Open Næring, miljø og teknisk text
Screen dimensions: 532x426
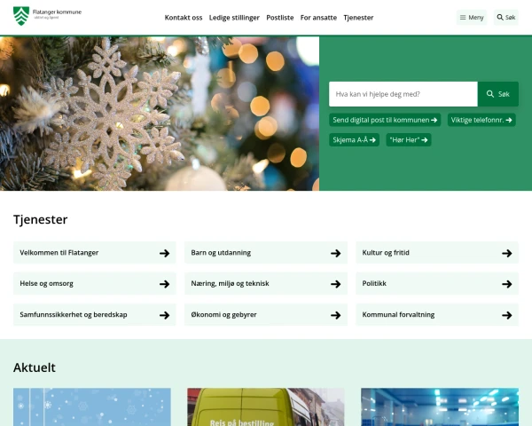click(230, 284)
